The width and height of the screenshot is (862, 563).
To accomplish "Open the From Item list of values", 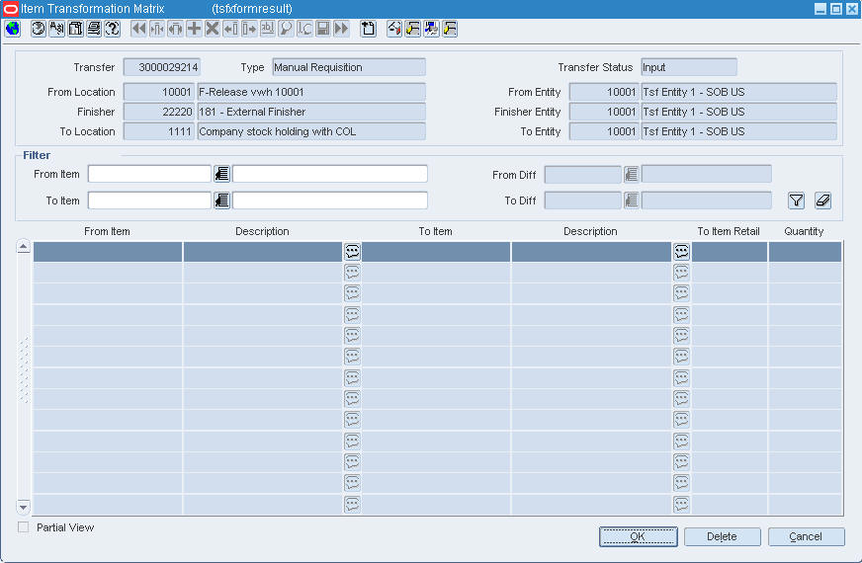I will (221, 174).
